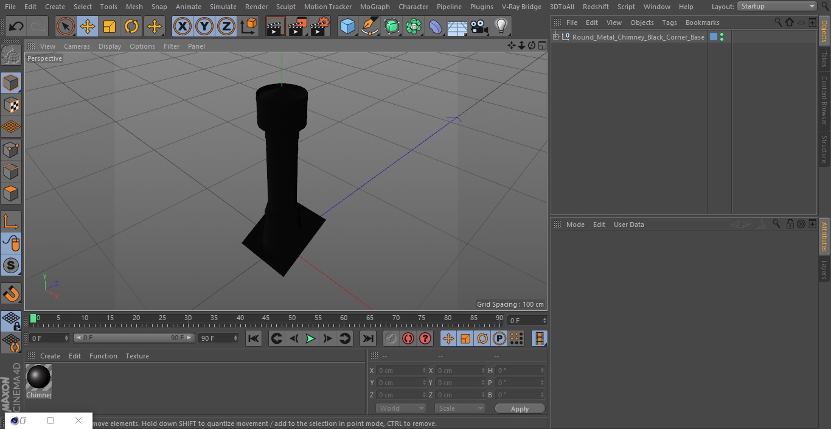Image resolution: width=831 pixels, height=429 pixels.
Task: Render to Picture Viewer
Action: click(297, 26)
